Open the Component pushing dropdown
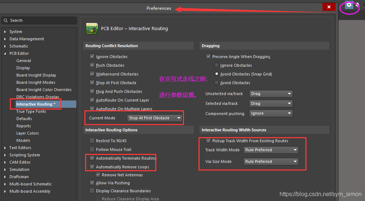365x201 pixels. [271, 114]
